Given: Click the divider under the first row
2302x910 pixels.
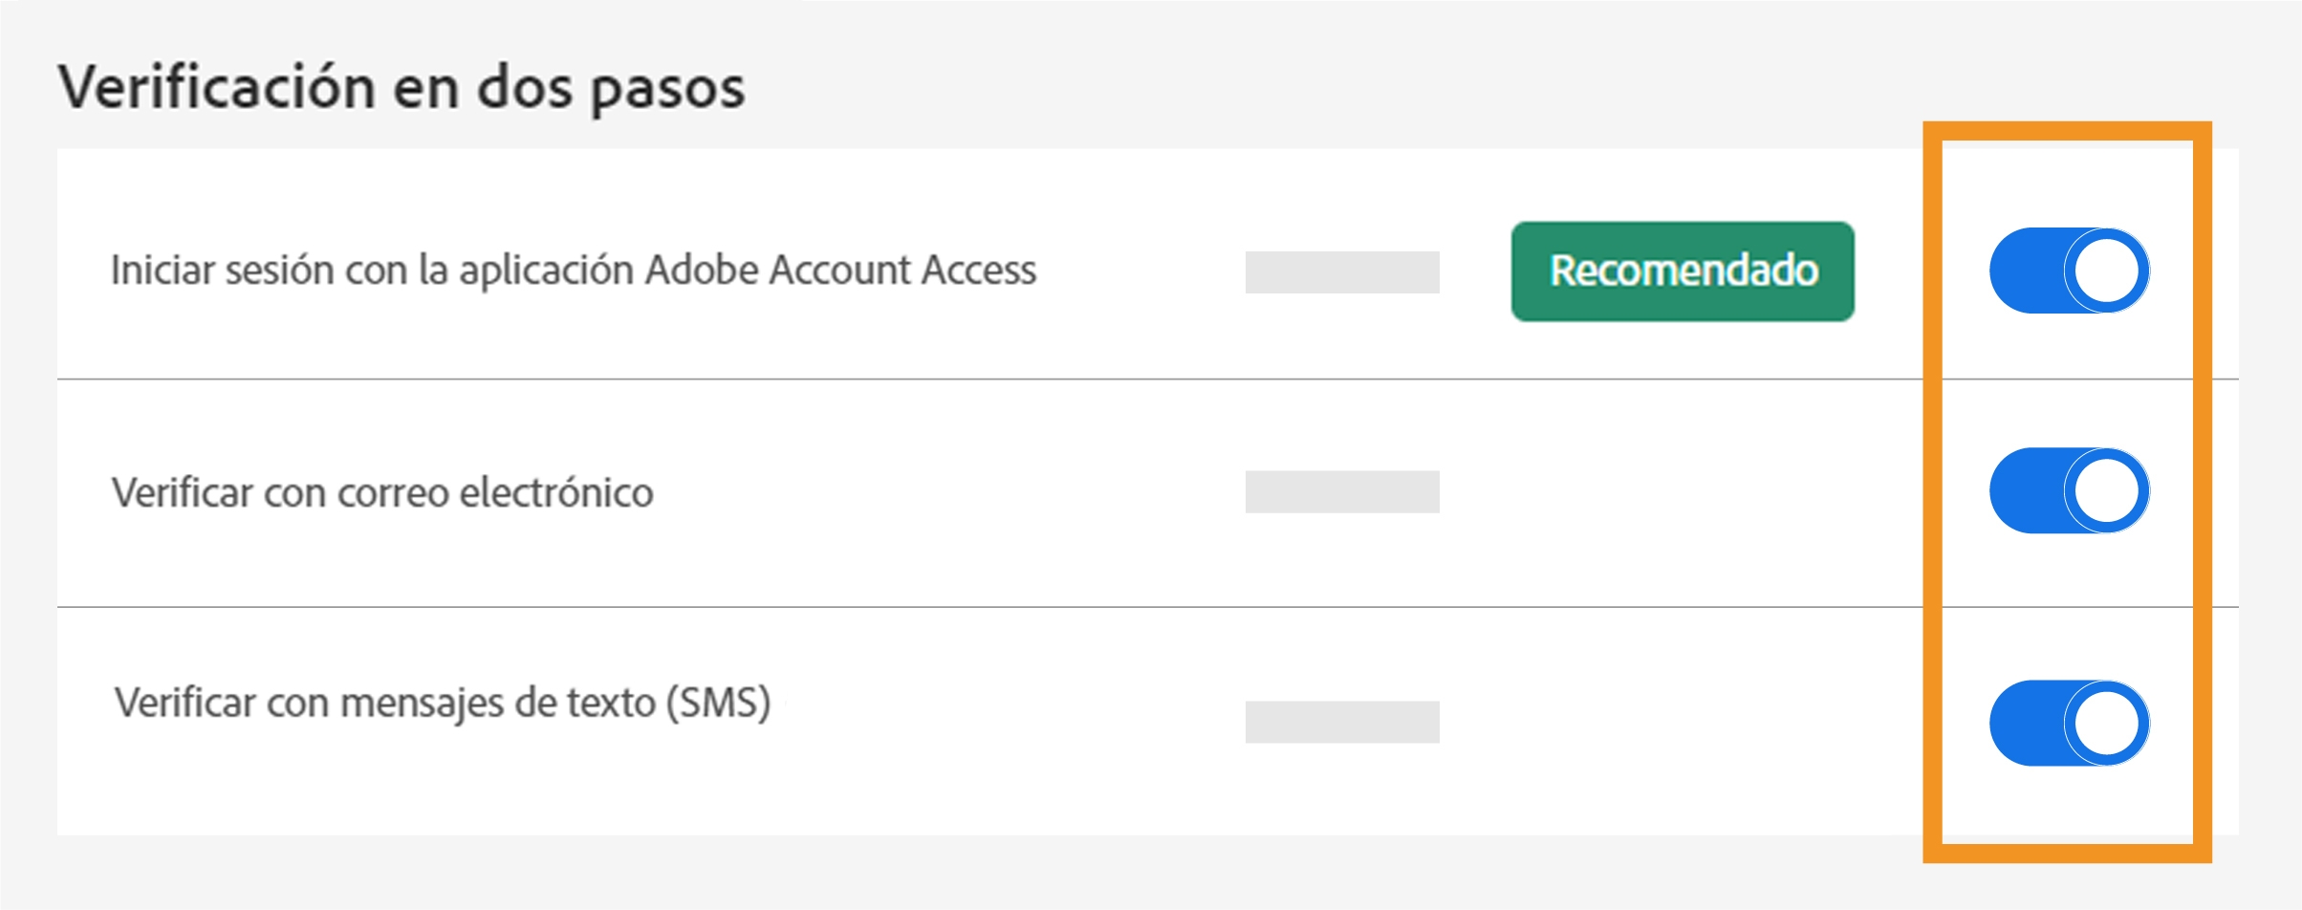Looking at the screenshot, I should pos(1147,380).
